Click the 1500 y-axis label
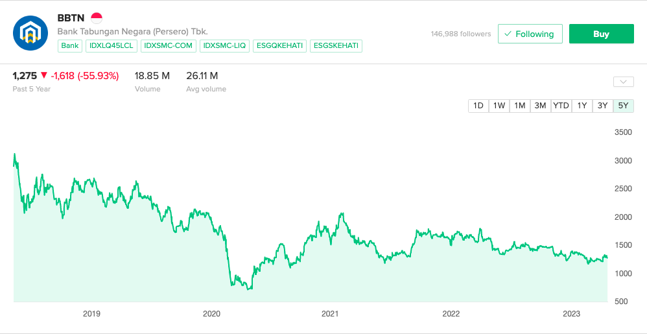Screen dimensions: 647x334 624,245
